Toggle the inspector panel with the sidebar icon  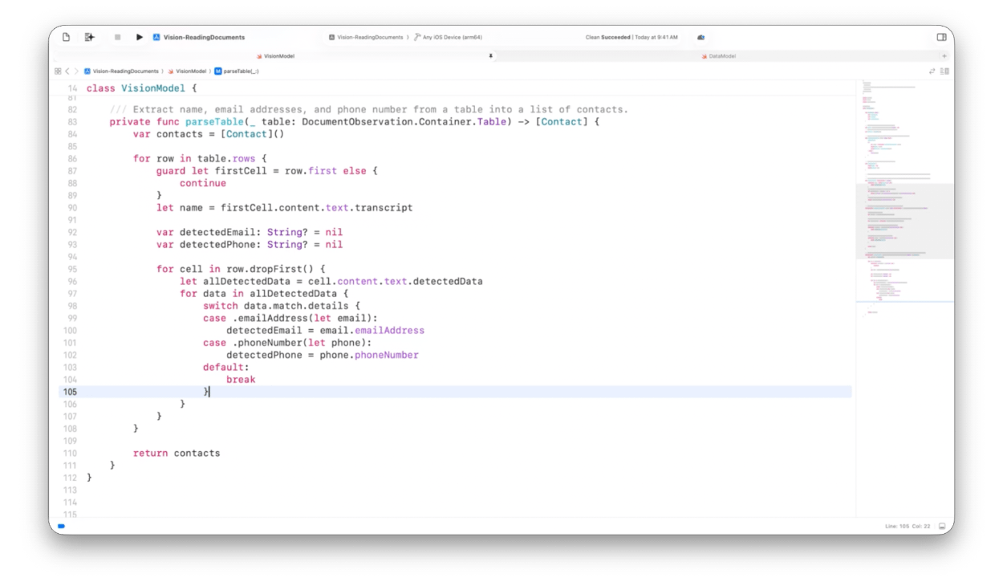(940, 37)
